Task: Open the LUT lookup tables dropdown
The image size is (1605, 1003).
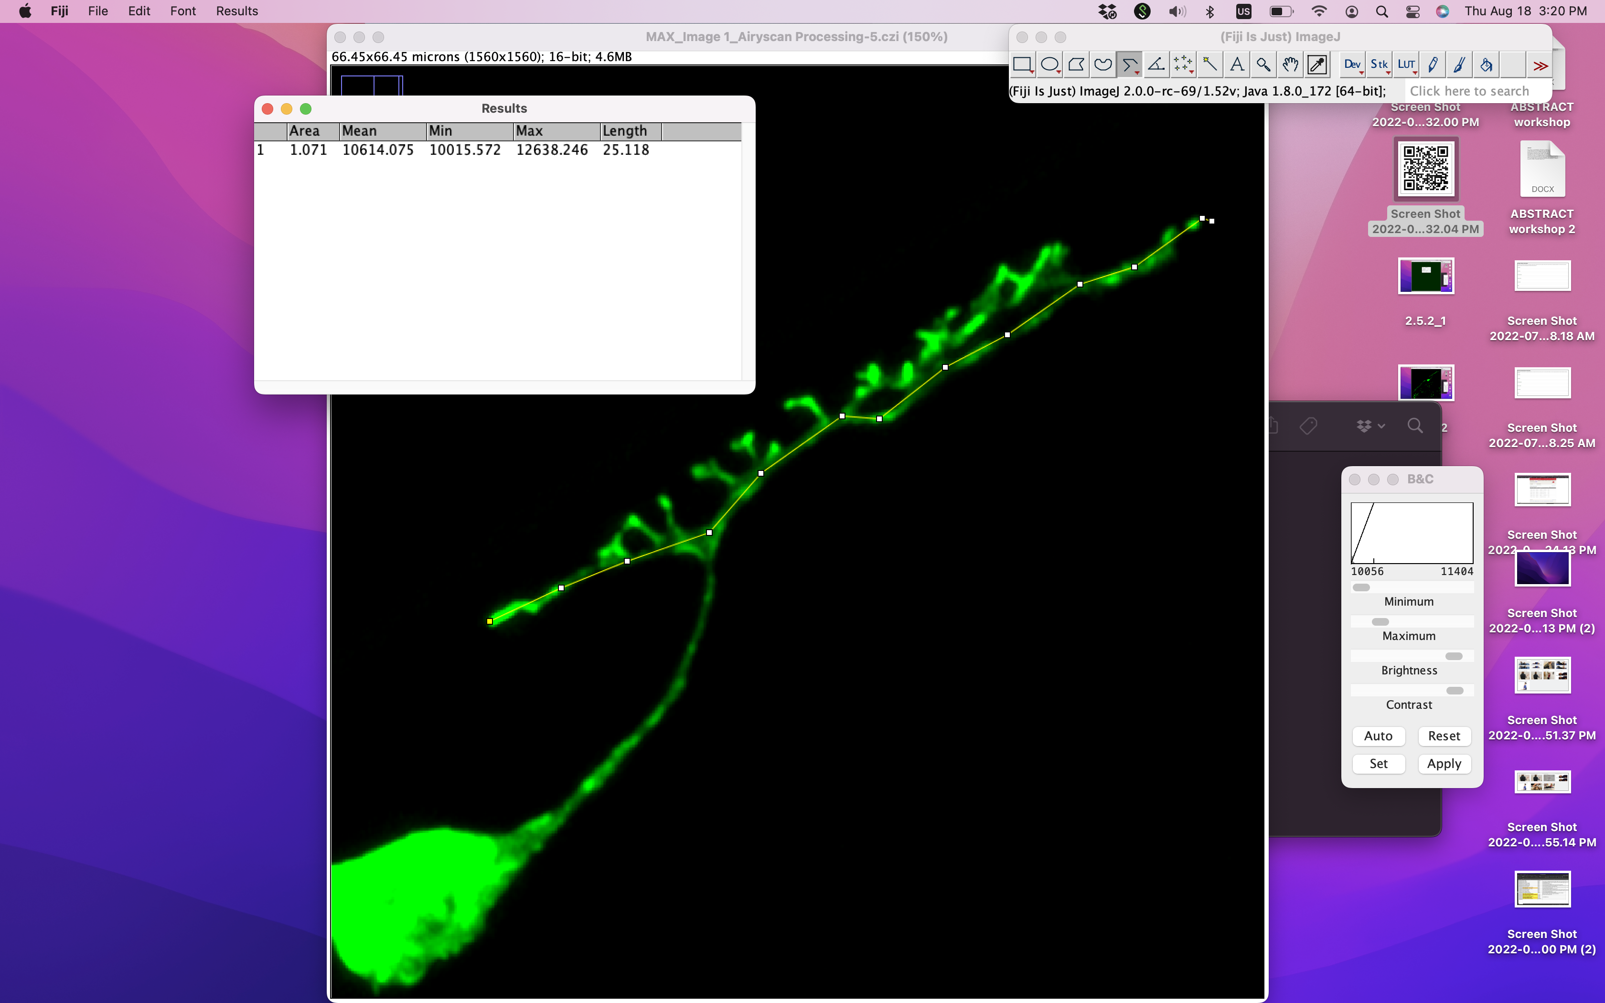Action: click(x=1406, y=64)
